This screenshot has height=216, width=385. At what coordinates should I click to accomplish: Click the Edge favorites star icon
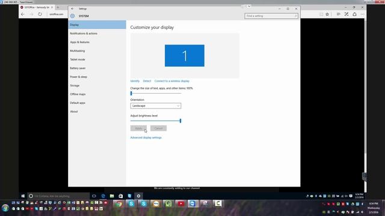click(327, 14)
